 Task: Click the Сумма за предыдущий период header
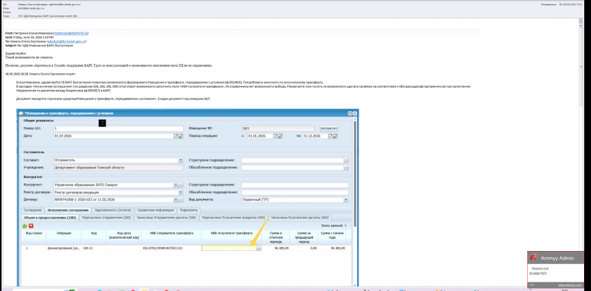303,237
